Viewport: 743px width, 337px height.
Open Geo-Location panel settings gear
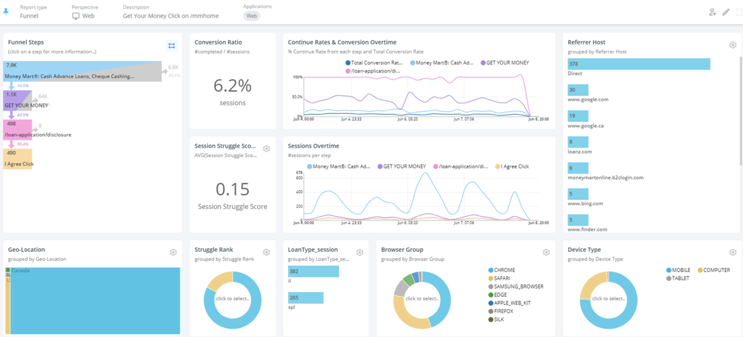coord(173,252)
